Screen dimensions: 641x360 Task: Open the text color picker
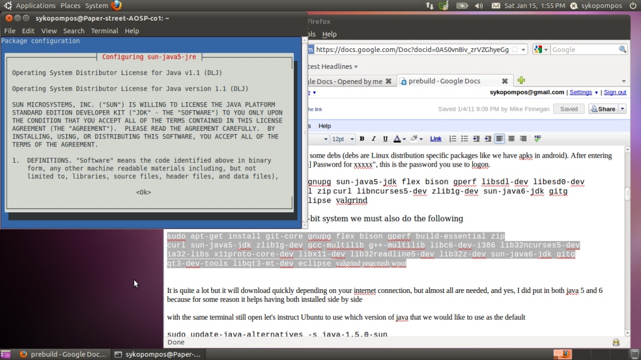point(399,139)
